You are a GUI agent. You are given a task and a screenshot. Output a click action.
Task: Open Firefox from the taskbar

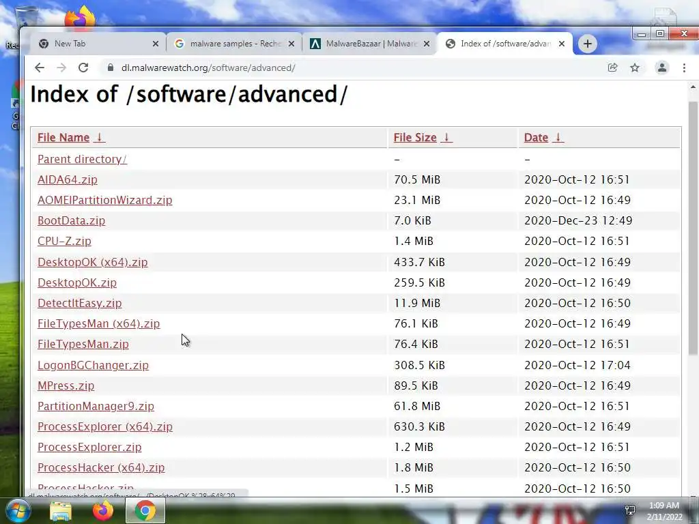coord(103,510)
